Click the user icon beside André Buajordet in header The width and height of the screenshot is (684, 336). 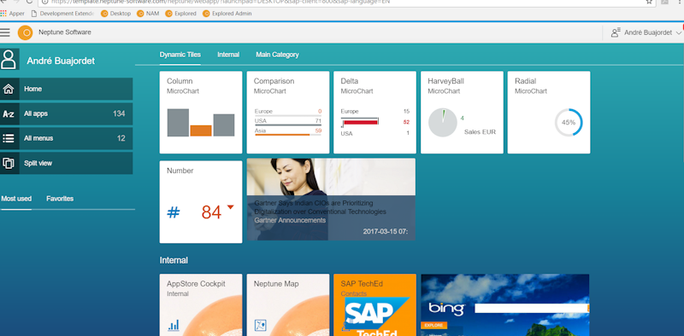point(616,32)
